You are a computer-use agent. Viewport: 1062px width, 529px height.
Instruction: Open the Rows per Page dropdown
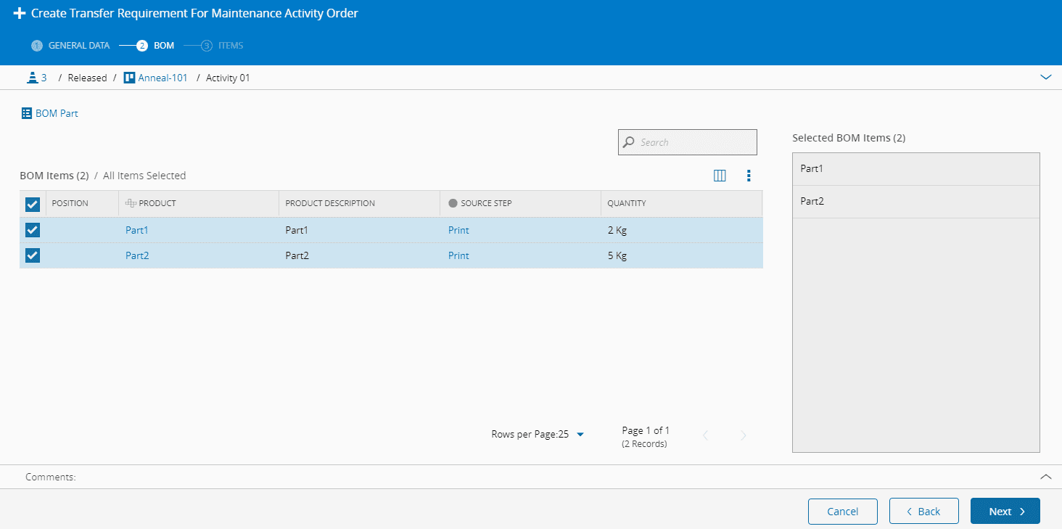580,435
